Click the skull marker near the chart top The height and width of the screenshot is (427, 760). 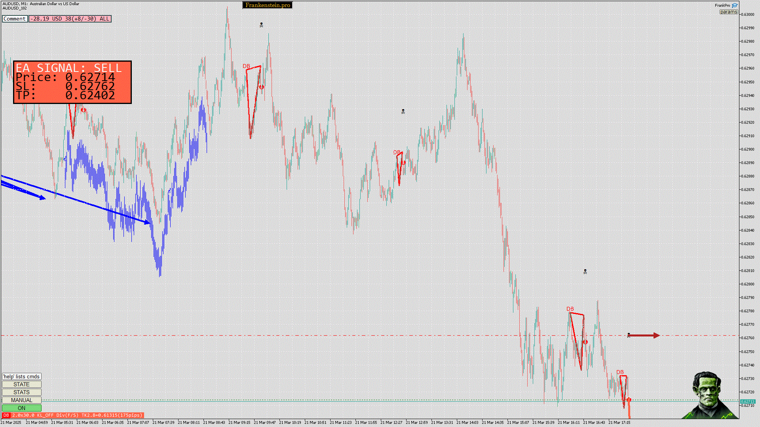tap(261, 25)
